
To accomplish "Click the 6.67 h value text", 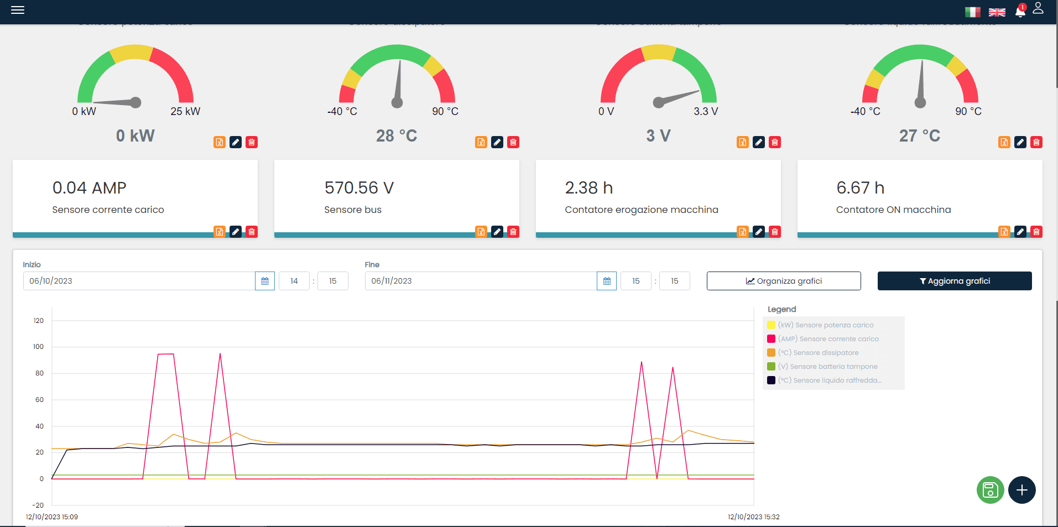I will click(861, 188).
